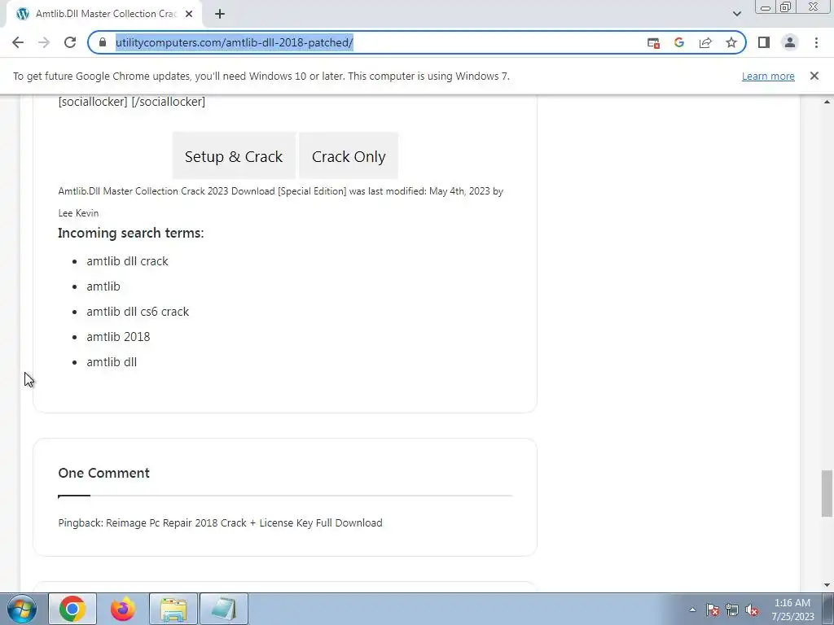
Task: Launch Firefox from the taskbar
Action: click(123, 609)
